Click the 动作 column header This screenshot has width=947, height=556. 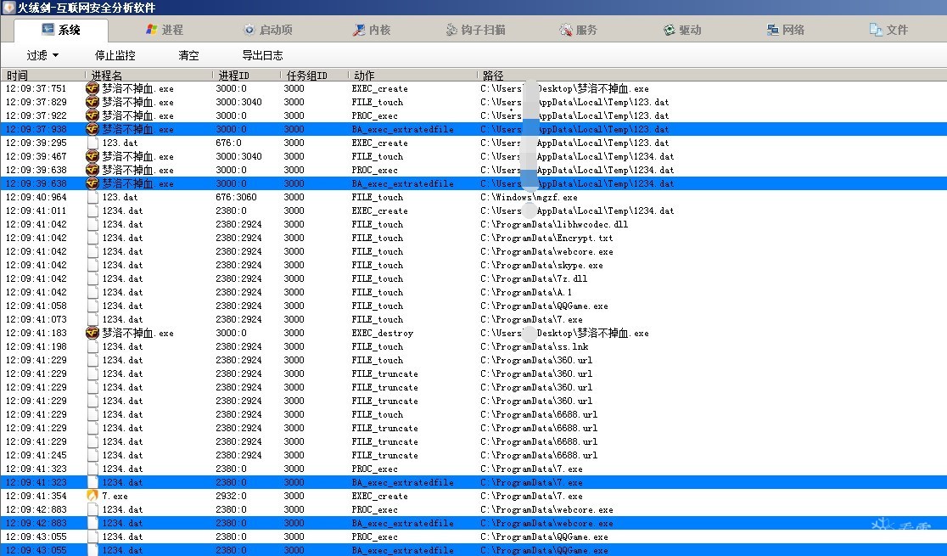(413, 76)
